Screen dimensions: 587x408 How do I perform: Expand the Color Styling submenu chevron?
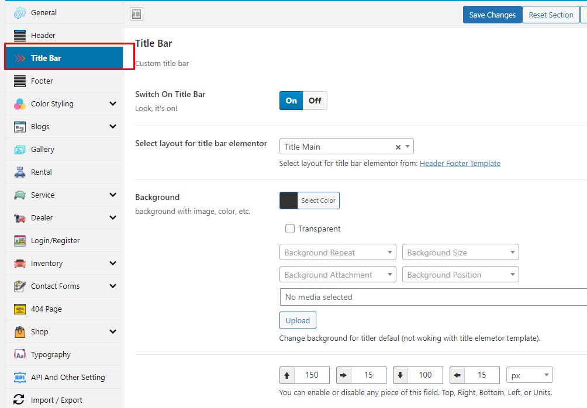pyautogui.click(x=113, y=104)
